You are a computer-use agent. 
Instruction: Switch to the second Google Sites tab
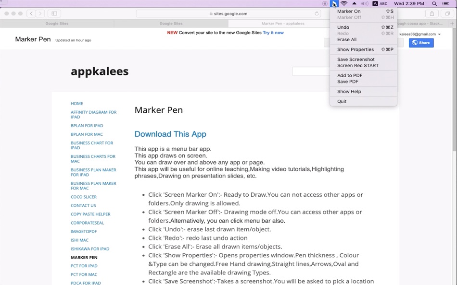click(x=171, y=24)
